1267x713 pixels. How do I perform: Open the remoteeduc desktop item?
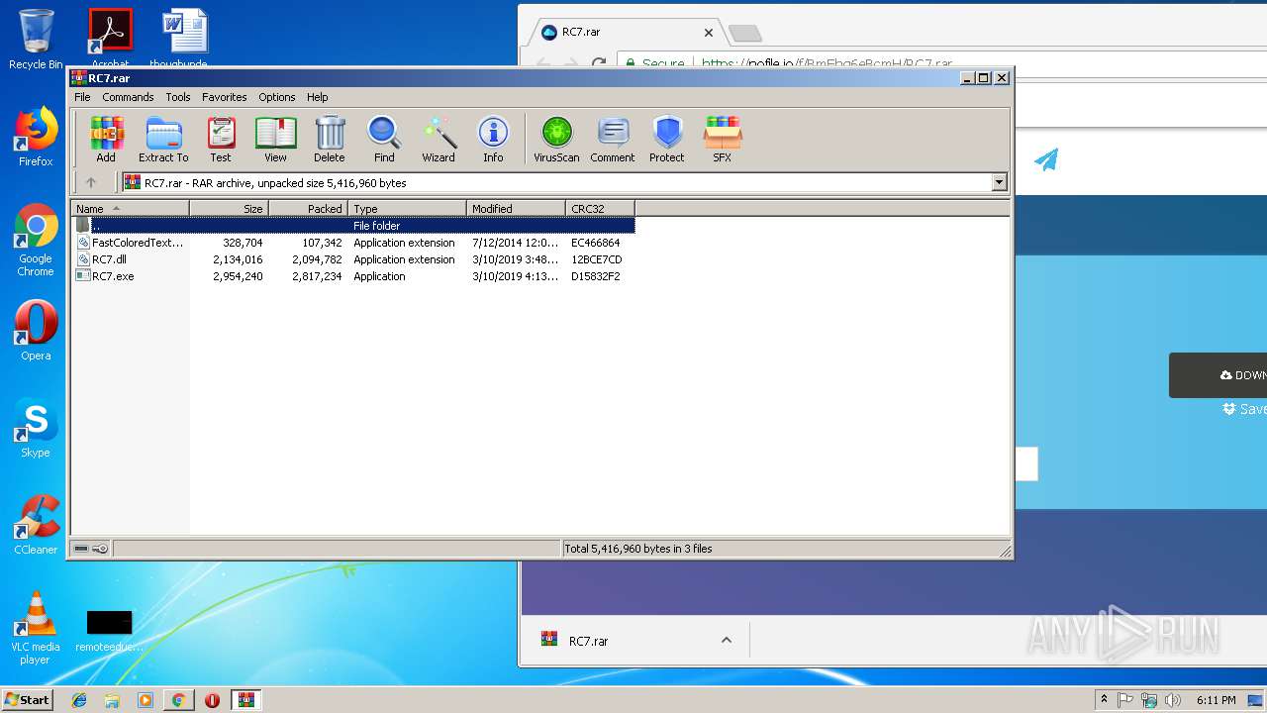click(109, 630)
